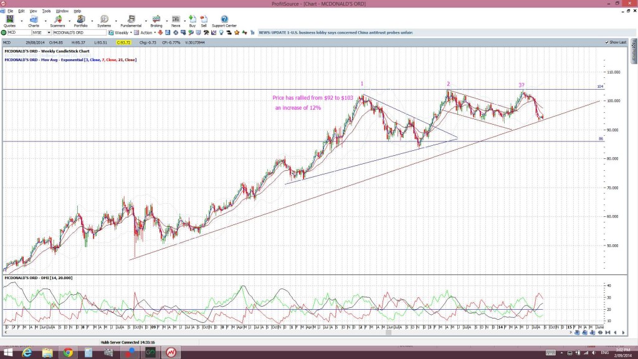Launch the Scanners tool

(x=57, y=21)
